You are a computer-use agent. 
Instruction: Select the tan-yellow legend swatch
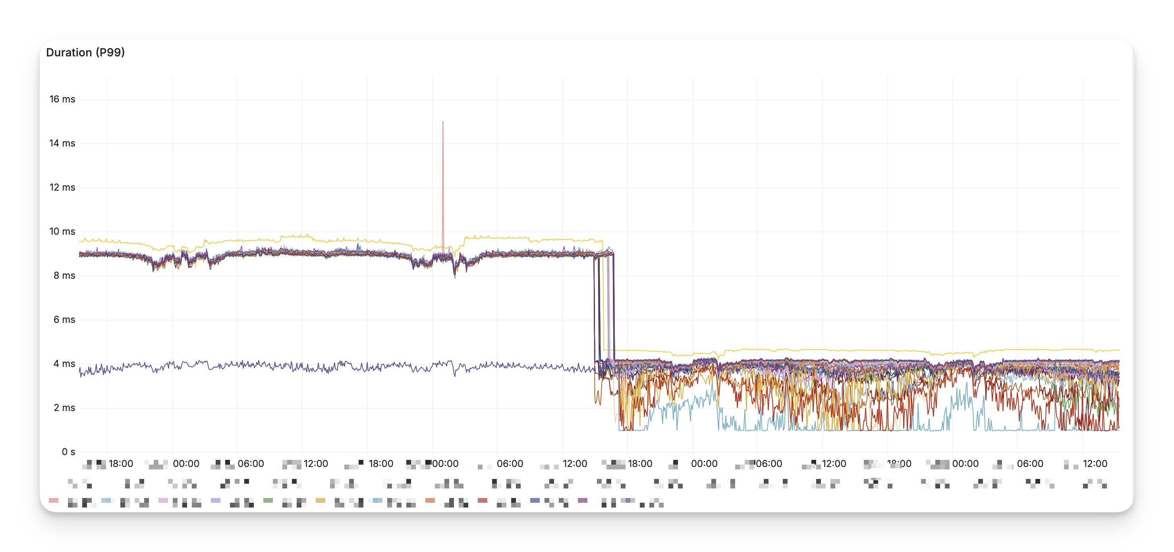coord(321,500)
